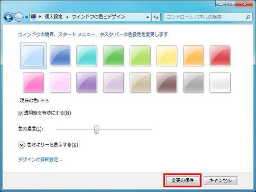Image resolution: width=256 pixels, height=192 pixels.
Task: Go back with the blue back arrow
Action: [x=8, y=17]
